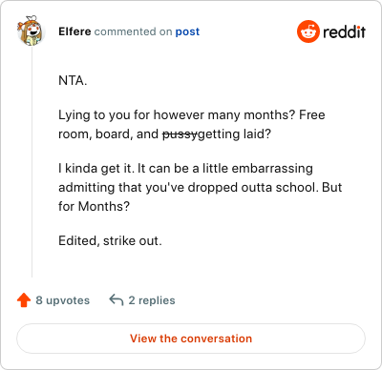Click the struck-through word in the comment

[x=180, y=134]
